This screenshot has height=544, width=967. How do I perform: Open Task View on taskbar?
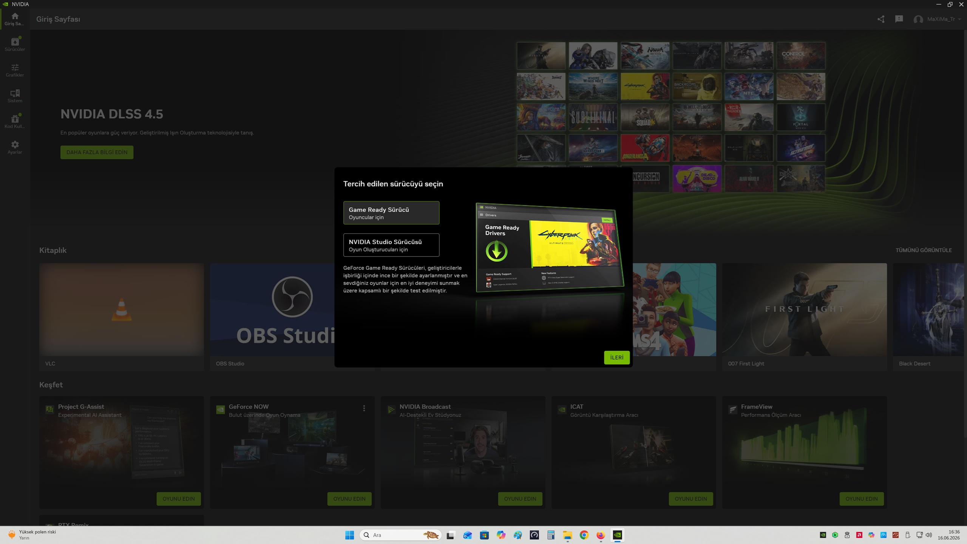[x=450, y=535]
